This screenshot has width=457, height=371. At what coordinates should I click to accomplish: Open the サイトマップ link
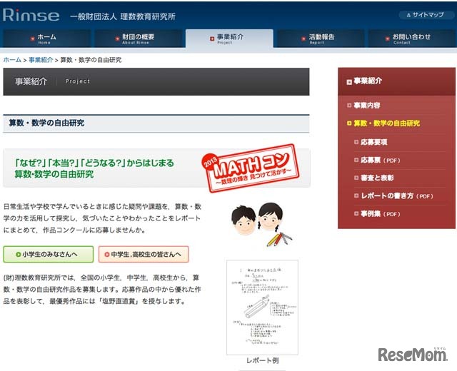pos(425,15)
